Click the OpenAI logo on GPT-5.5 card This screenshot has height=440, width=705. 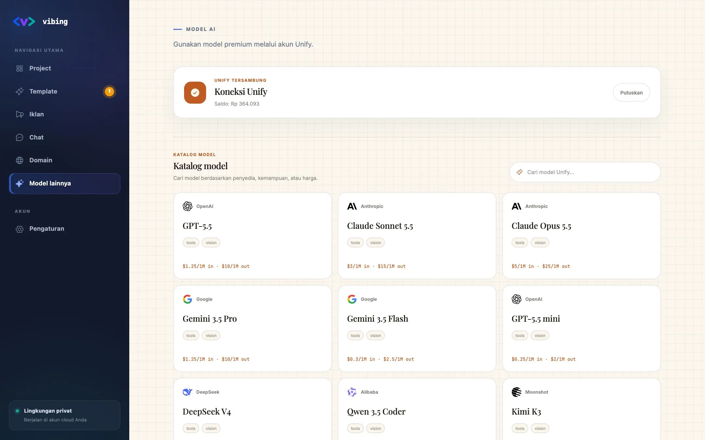click(x=187, y=206)
